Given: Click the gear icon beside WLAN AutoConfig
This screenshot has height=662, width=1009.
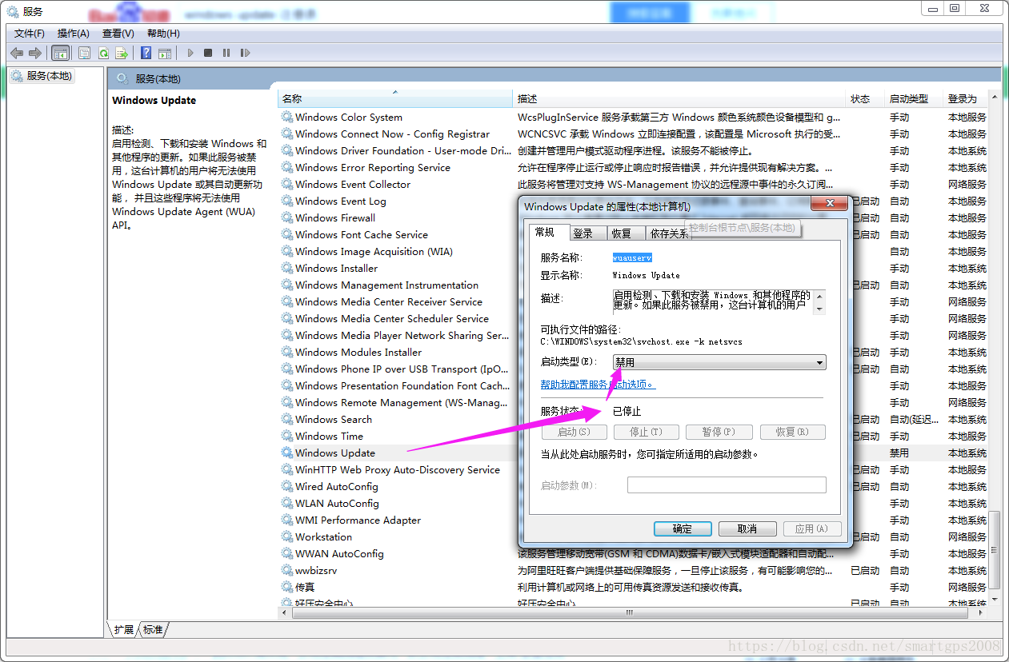Looking at the screenshot, I should point(287,503).
